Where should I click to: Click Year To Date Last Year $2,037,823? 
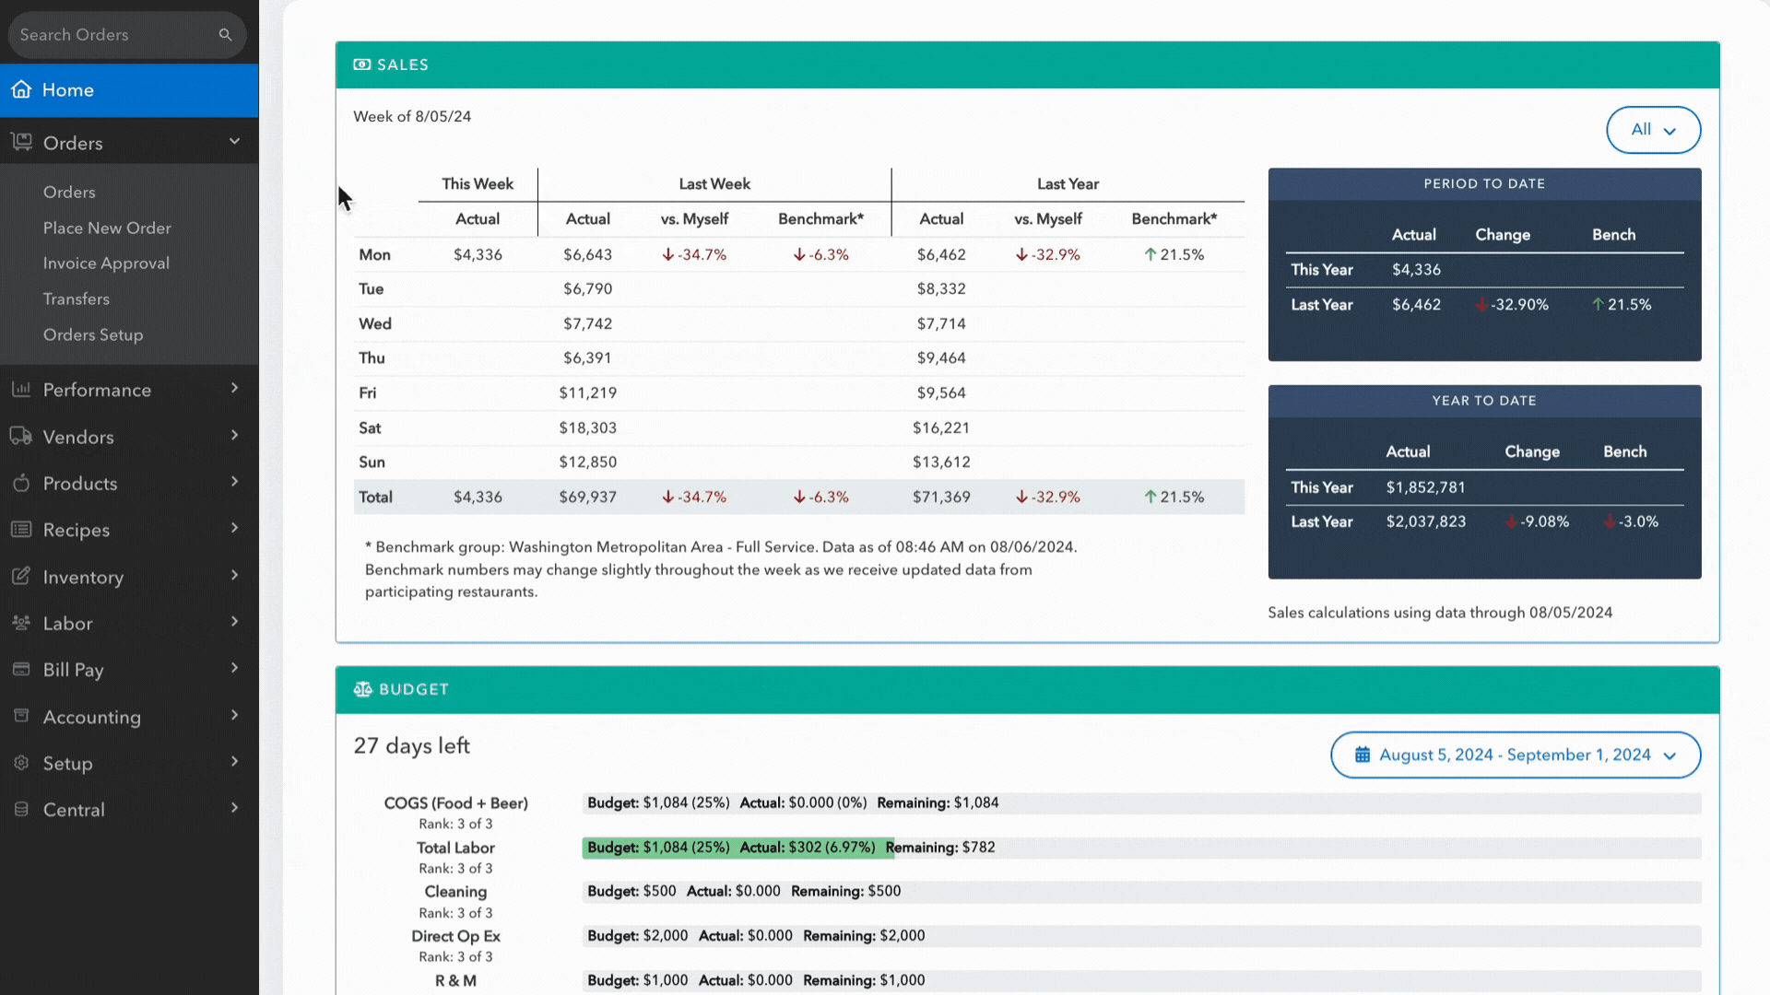1425,521
